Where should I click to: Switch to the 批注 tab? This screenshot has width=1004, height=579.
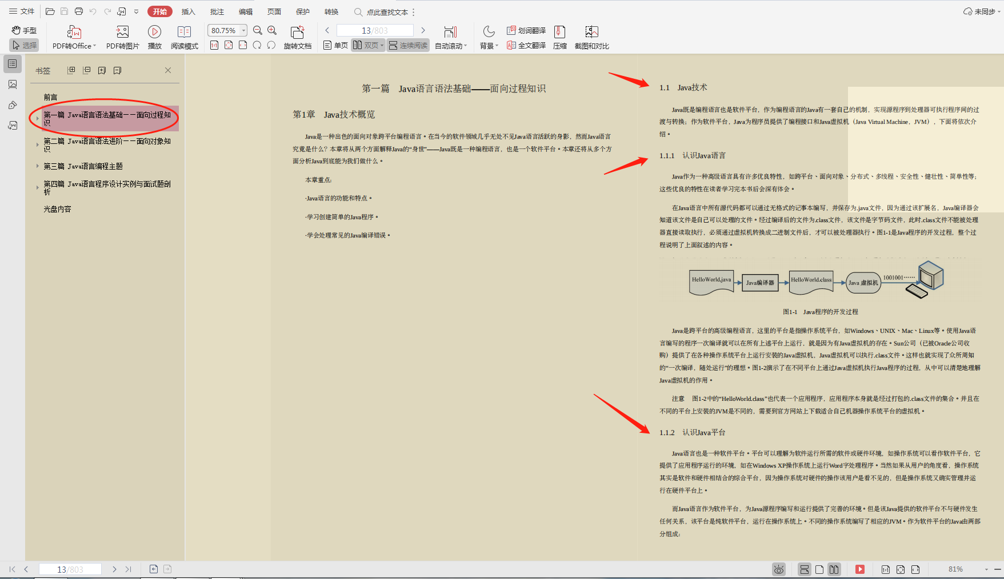(x=217, y=11)
